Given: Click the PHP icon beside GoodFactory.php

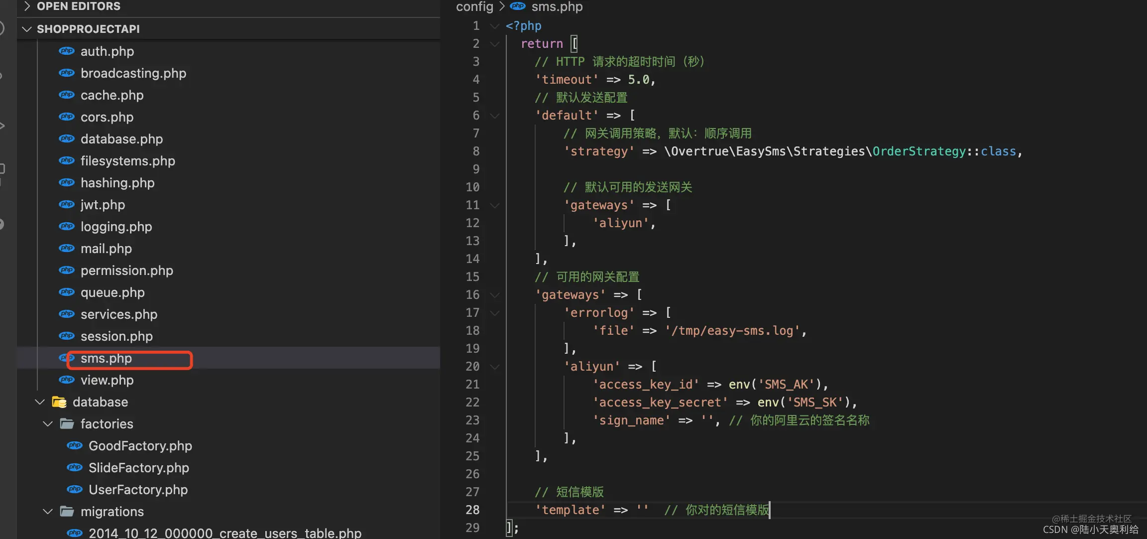Looking at the screenshot, I should click(x=75, y=446).
